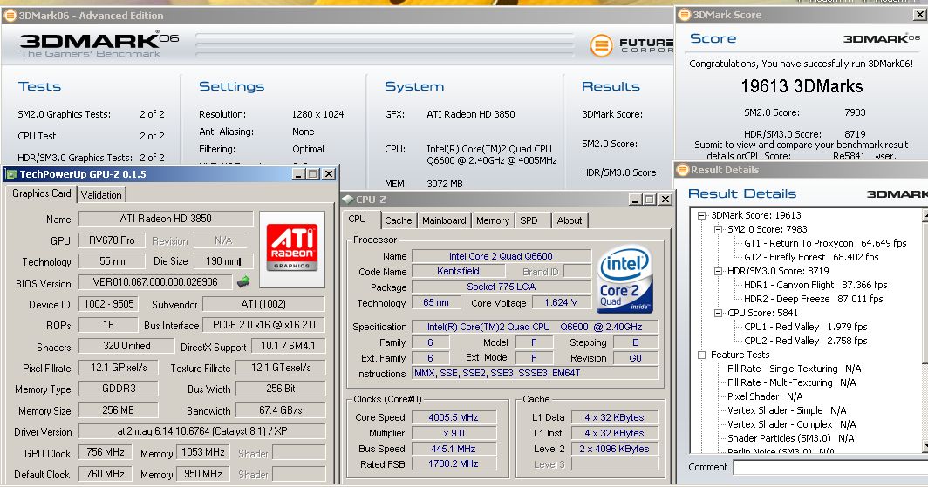Image resolution: width=928 pixels, height=487 pixels.
Task: Click the Level 2 cache 2 x 4096 KBytes value
Action: [x=614, y=449]
